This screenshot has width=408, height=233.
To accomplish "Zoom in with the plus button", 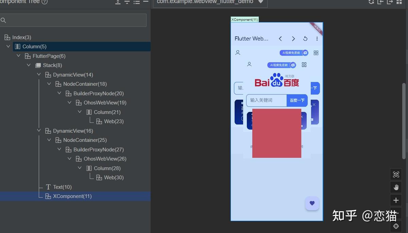I will [396, 200].
